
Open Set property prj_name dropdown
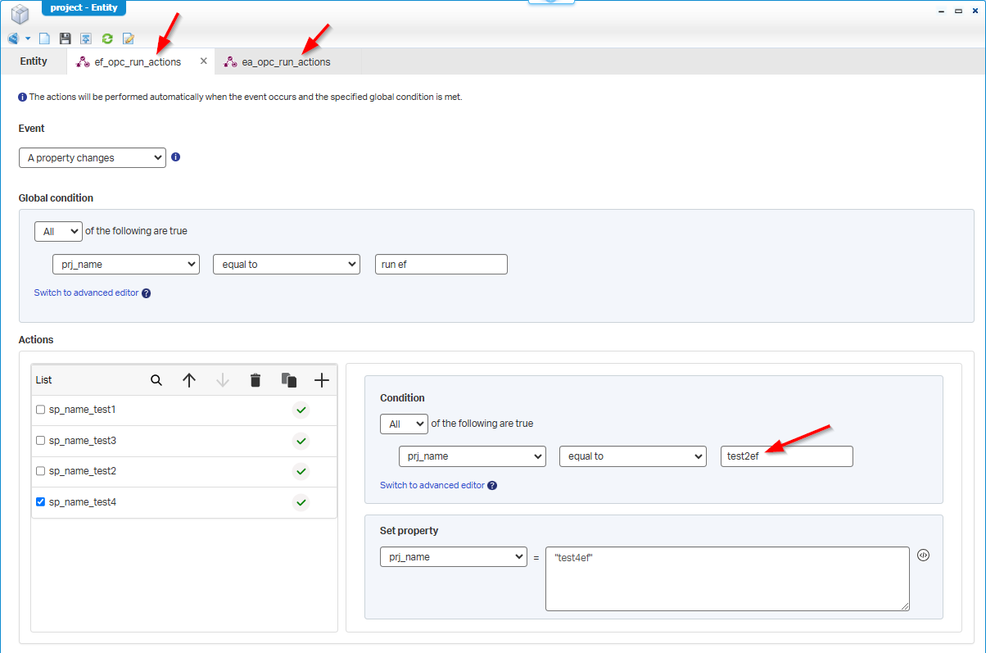[453, 557]
